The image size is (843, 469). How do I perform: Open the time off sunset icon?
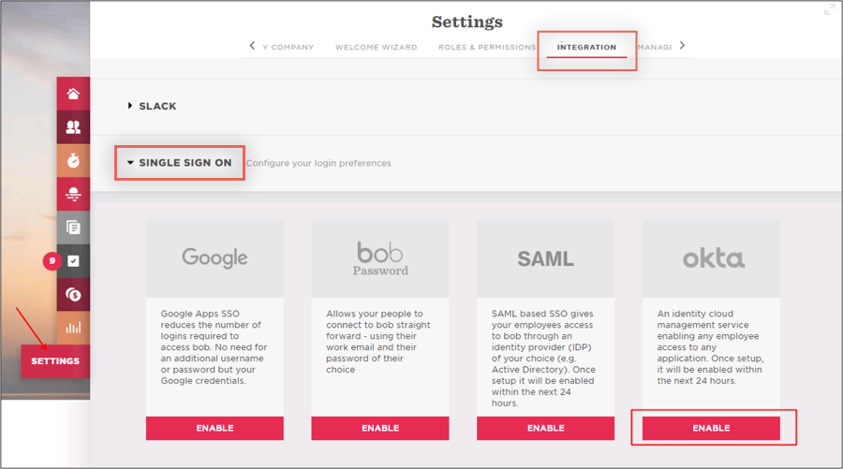tap(73, 194)
